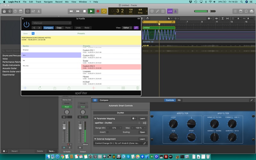Click the share export icon in presets toolbar
This screenshot has width=256, height=160.
pos(69,88)
